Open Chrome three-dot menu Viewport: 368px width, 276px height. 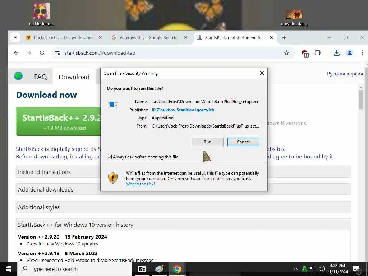click(362, 53)
